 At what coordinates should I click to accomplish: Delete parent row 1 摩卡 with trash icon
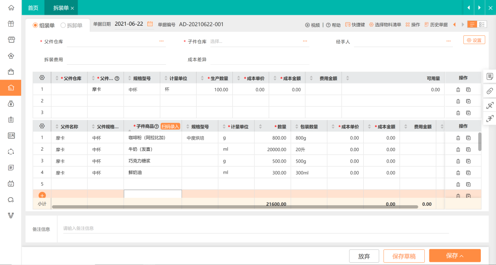pyautogui.click(x=458, y=90)
